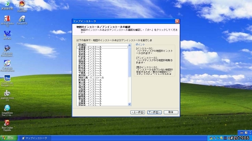This screenshot has height=141, width=252.
Task: Select マップインストーラ taskbar item
Action: 35,138
